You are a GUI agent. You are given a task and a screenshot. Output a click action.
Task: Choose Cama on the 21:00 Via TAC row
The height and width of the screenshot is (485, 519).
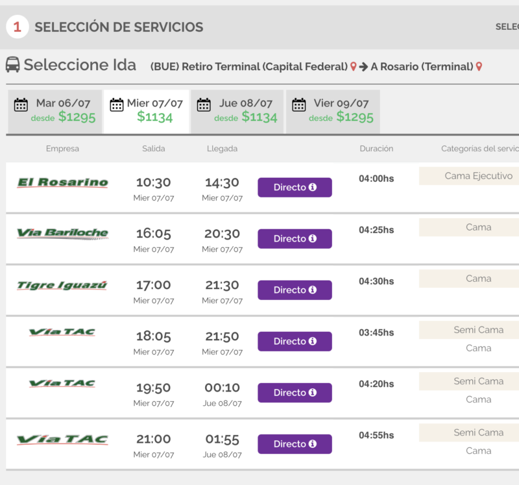click(x=478, y=451)
